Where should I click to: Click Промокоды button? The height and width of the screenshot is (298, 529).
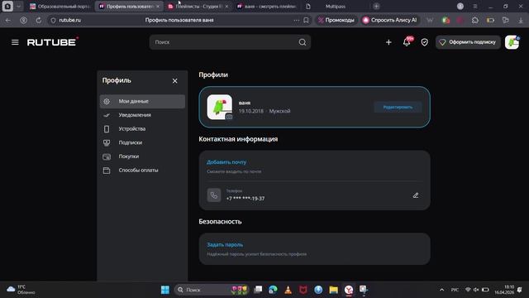pyautogui.click(x=336, y=20)
